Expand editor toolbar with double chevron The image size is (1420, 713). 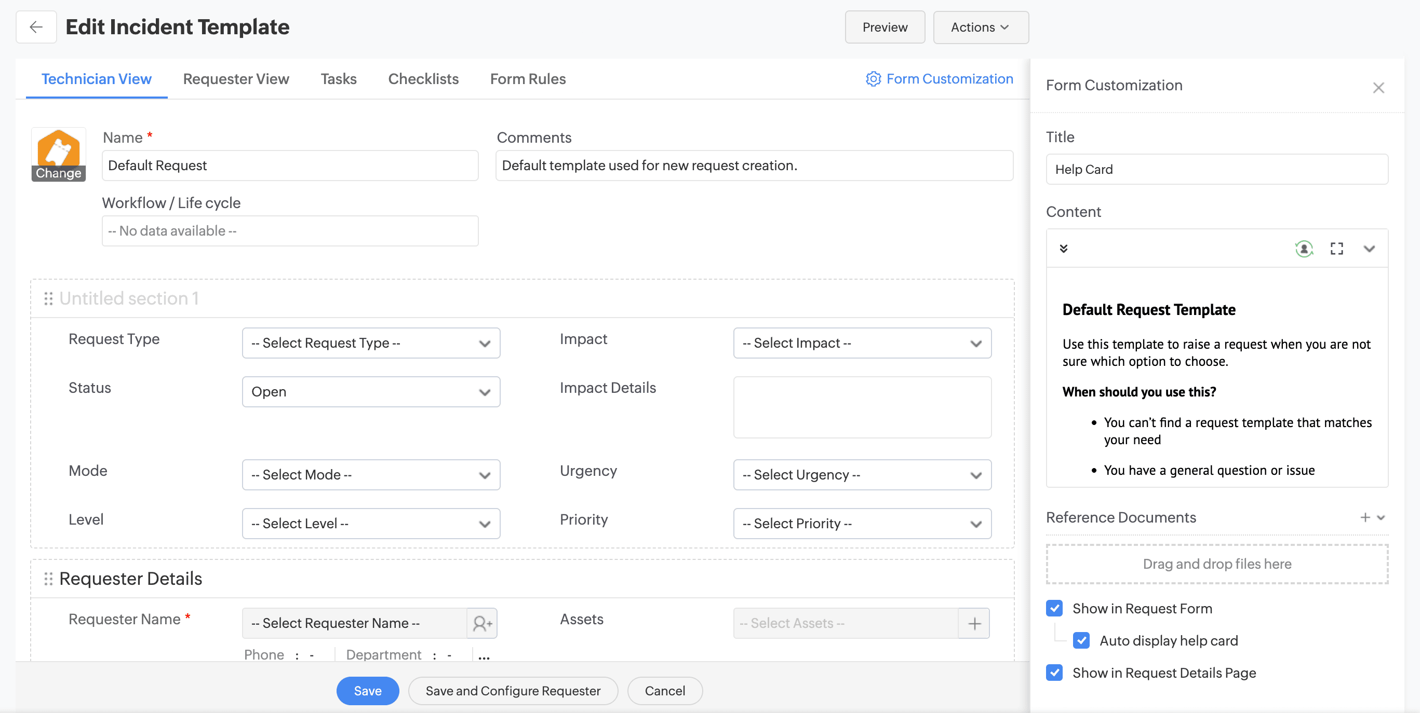tap(1063, 249)
